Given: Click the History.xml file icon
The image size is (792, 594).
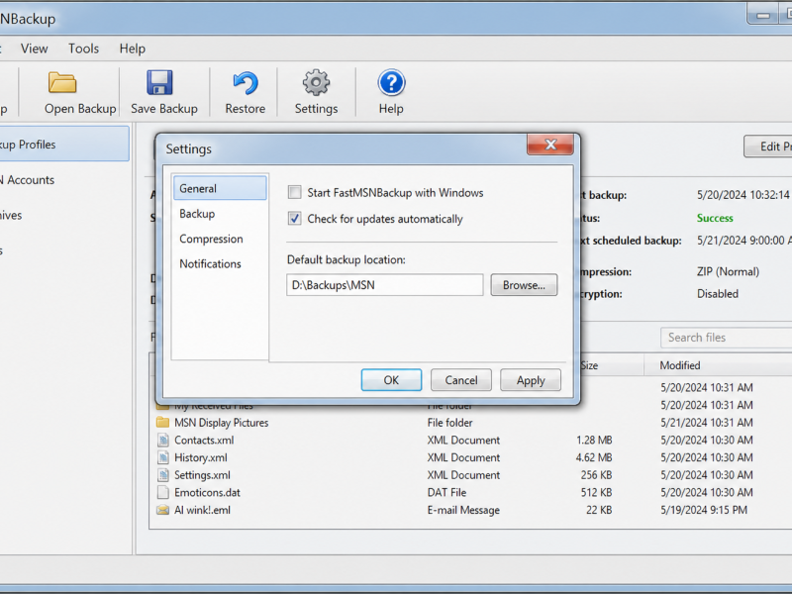Looking at the screenshot, I should pos(162,457).
